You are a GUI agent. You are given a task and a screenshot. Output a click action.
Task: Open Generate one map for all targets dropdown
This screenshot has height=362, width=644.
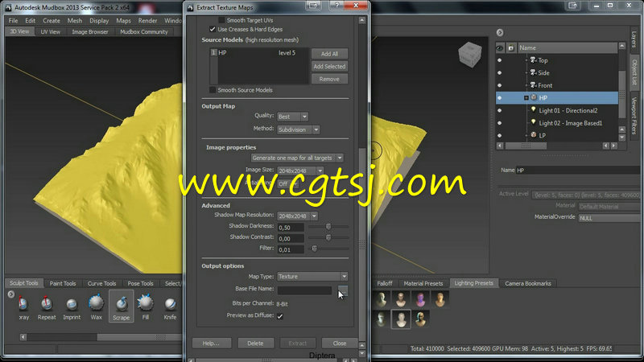297,158
